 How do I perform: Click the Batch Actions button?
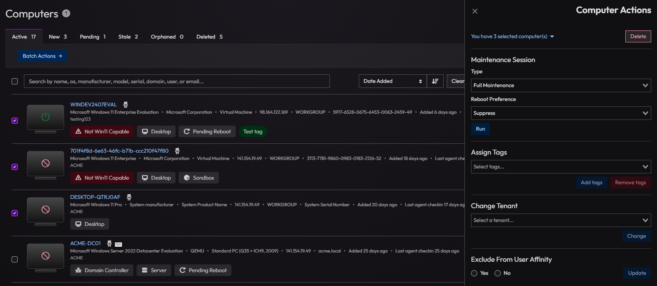click(42, 56)
